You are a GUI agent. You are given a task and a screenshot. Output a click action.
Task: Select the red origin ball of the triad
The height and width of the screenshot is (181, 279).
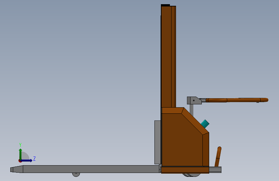pyautogui.click(x=20, y=161)
